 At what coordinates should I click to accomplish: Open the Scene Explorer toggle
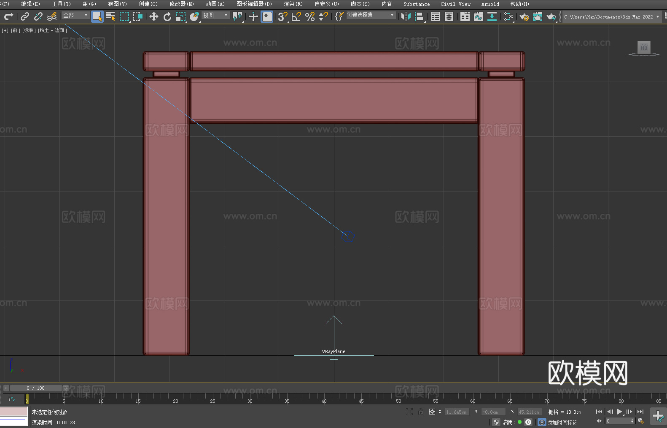point(436,16)
